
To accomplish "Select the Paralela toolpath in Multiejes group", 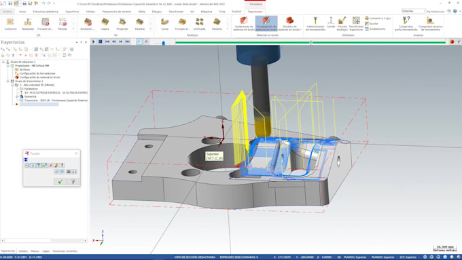I will coord(217,24).
